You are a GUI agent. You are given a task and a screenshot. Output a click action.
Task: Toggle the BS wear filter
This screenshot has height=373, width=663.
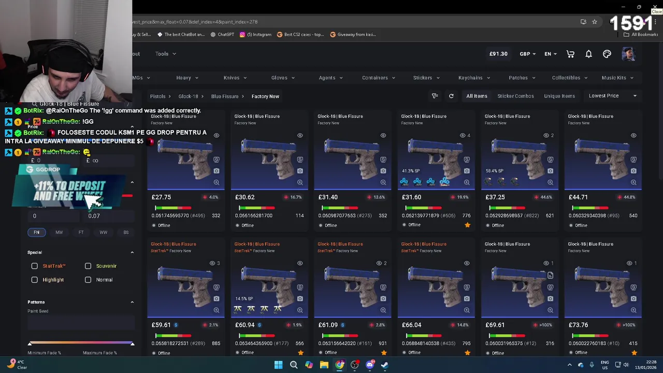126,232
